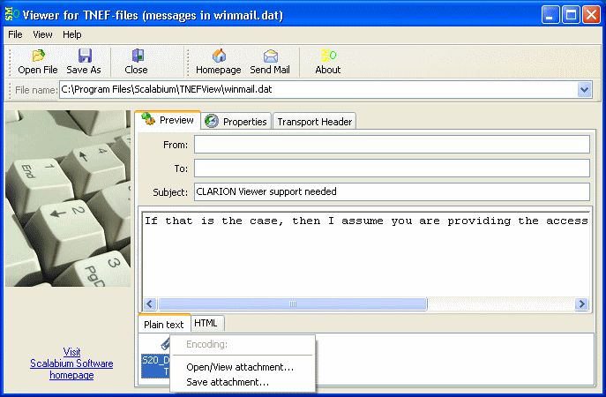This screenshot has width=606, height=397.
Task: Open the View menu
Action: coord(42,34)
